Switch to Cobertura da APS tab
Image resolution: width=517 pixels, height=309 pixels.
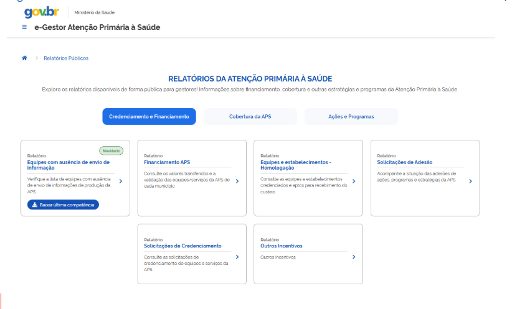[x=250, y=117]
